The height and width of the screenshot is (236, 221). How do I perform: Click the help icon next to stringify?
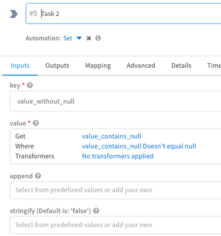coord(96,211)
